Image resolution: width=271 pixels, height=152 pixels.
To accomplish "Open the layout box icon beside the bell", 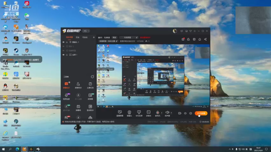I will click(194, 39).
